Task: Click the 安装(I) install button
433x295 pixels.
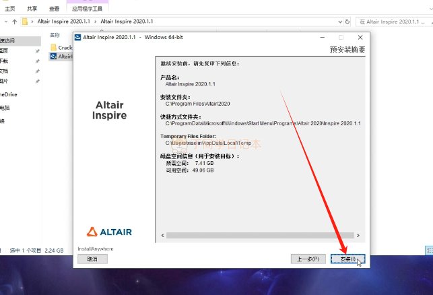Action: tap(347, 259)
